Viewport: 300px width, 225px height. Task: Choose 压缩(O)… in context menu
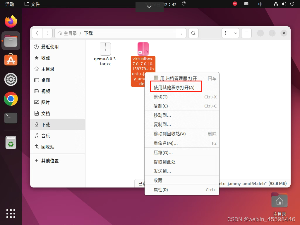[182, 152]
